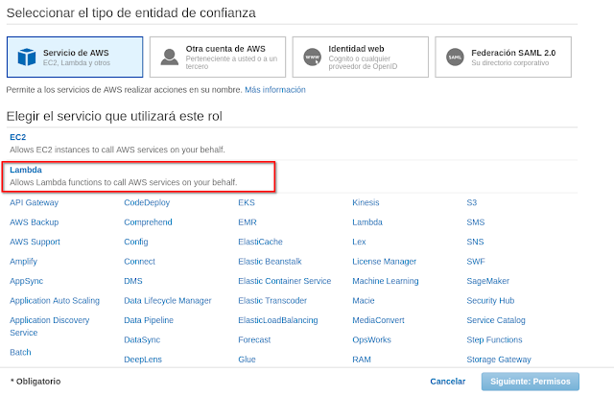The height and width of the screenshot is (395, 614).
Task: Click the Step Functions service link
Action: click(x=494, y=339)
